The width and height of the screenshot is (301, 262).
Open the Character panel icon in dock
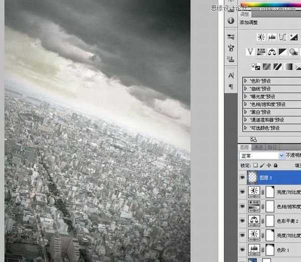[x=231, y=75]
